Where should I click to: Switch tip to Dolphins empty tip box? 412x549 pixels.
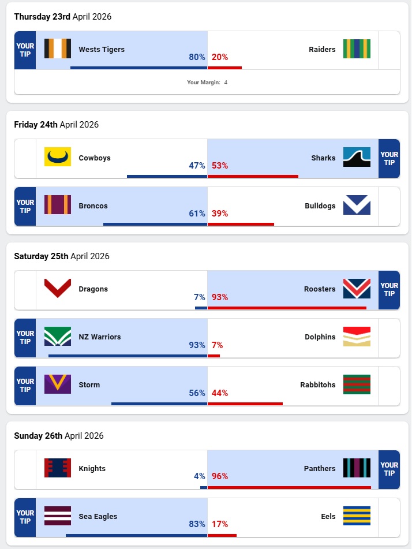(x=389, y=338)
